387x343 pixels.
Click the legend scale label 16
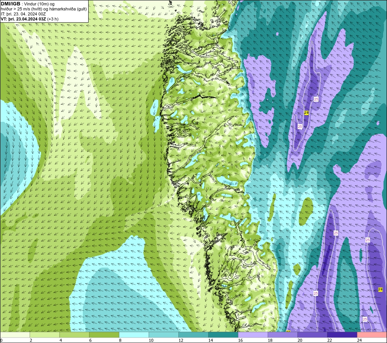click(x=240, y=340)
